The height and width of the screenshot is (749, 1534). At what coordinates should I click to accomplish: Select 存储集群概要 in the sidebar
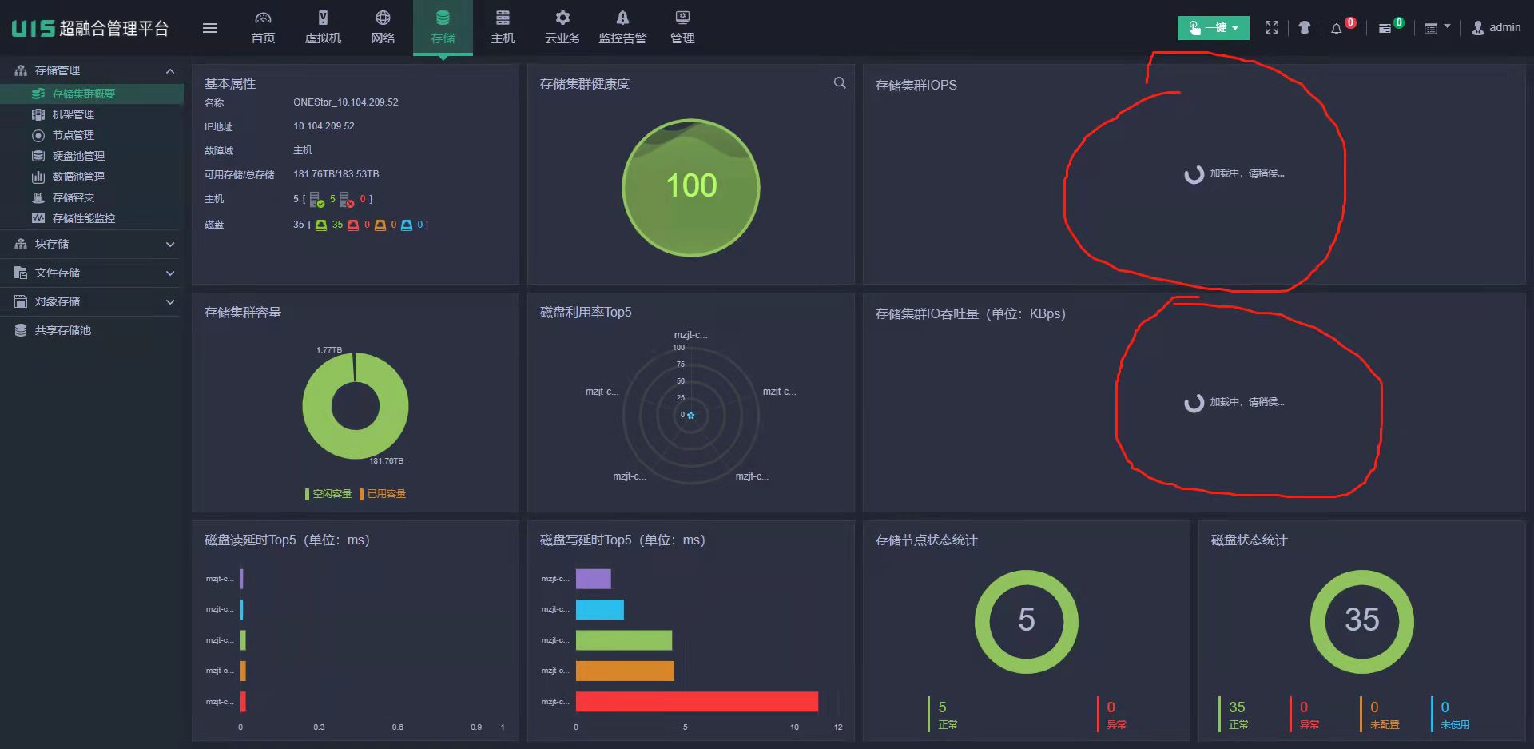[x=92, y=94]
